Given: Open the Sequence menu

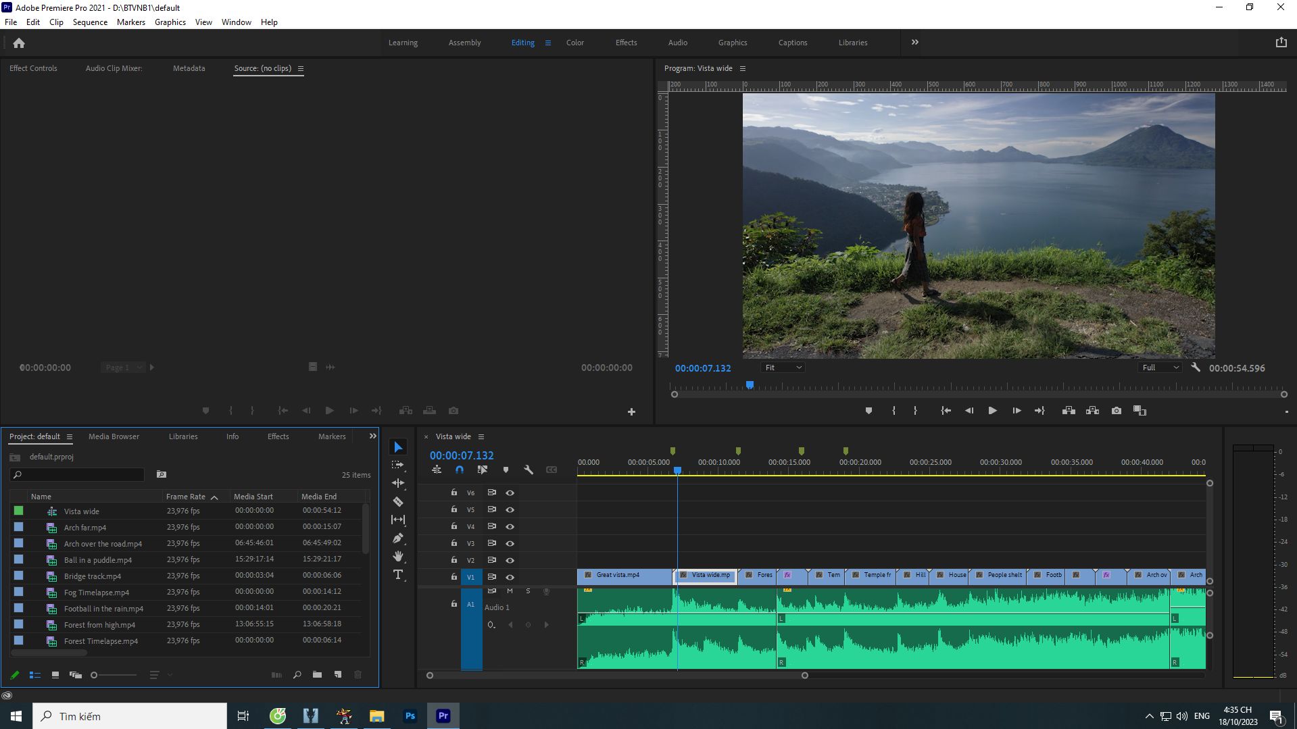Looking at the screenshot, I should pyautogui.click(x=90, y=22).
